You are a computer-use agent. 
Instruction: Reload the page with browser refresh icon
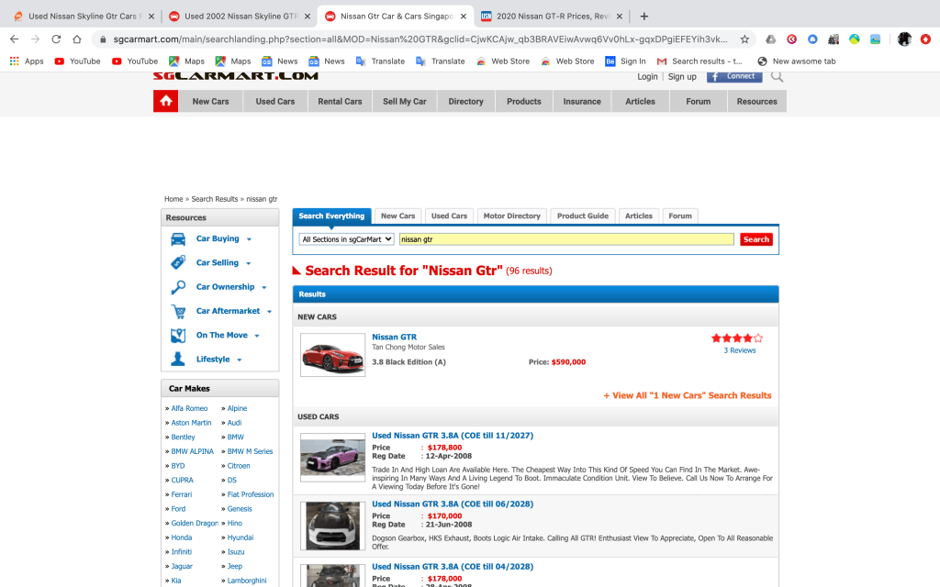[56, 39]
